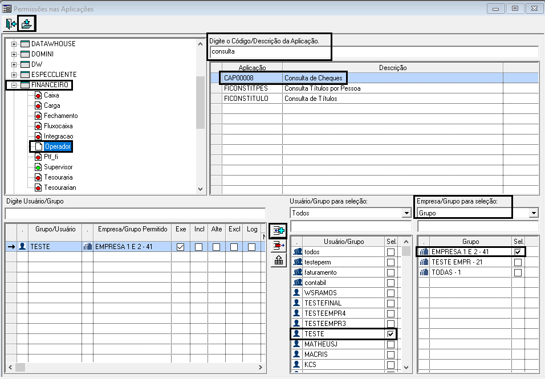Select the Tesourarian tree item
Screen dimensions: 545x379
pos(60,188)
